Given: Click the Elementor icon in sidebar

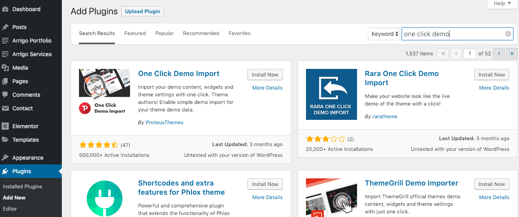Looking at the screenshot, I should [5, 126].
